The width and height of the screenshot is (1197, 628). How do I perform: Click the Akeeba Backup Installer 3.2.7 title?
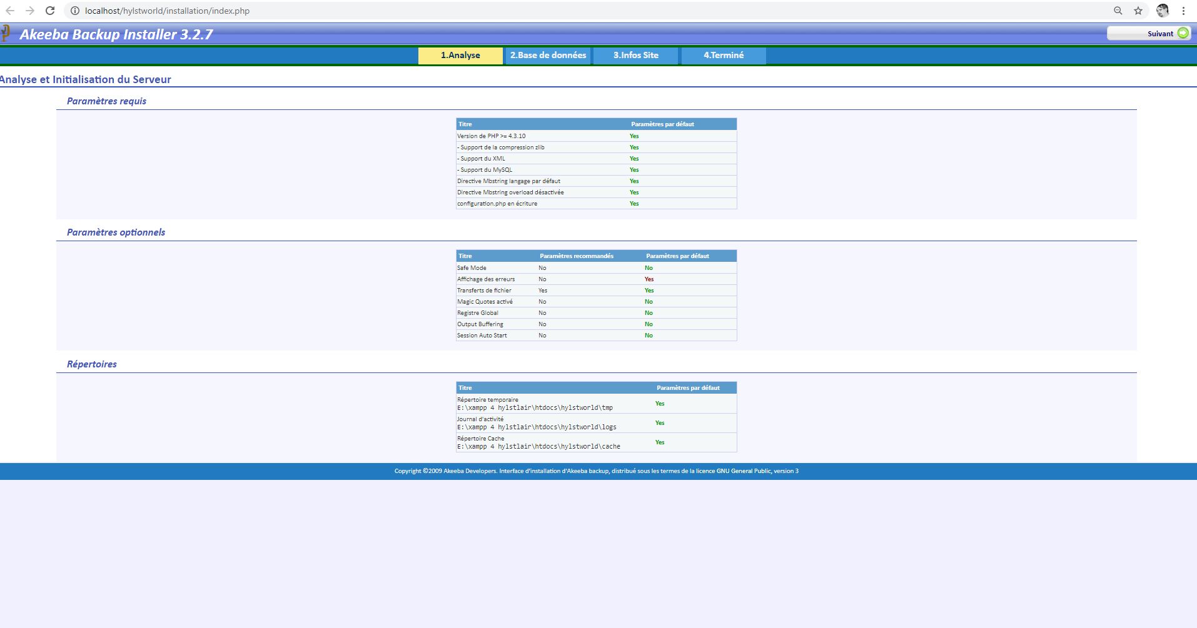[116, 34]
